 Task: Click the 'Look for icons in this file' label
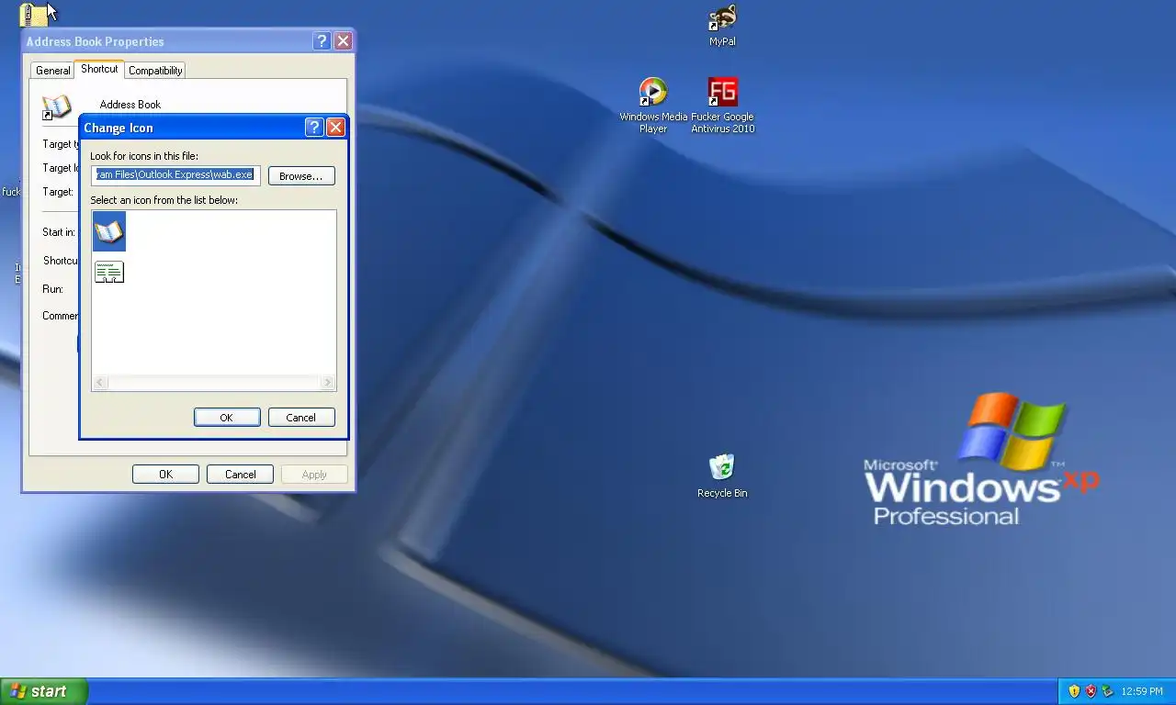[144, 156]
